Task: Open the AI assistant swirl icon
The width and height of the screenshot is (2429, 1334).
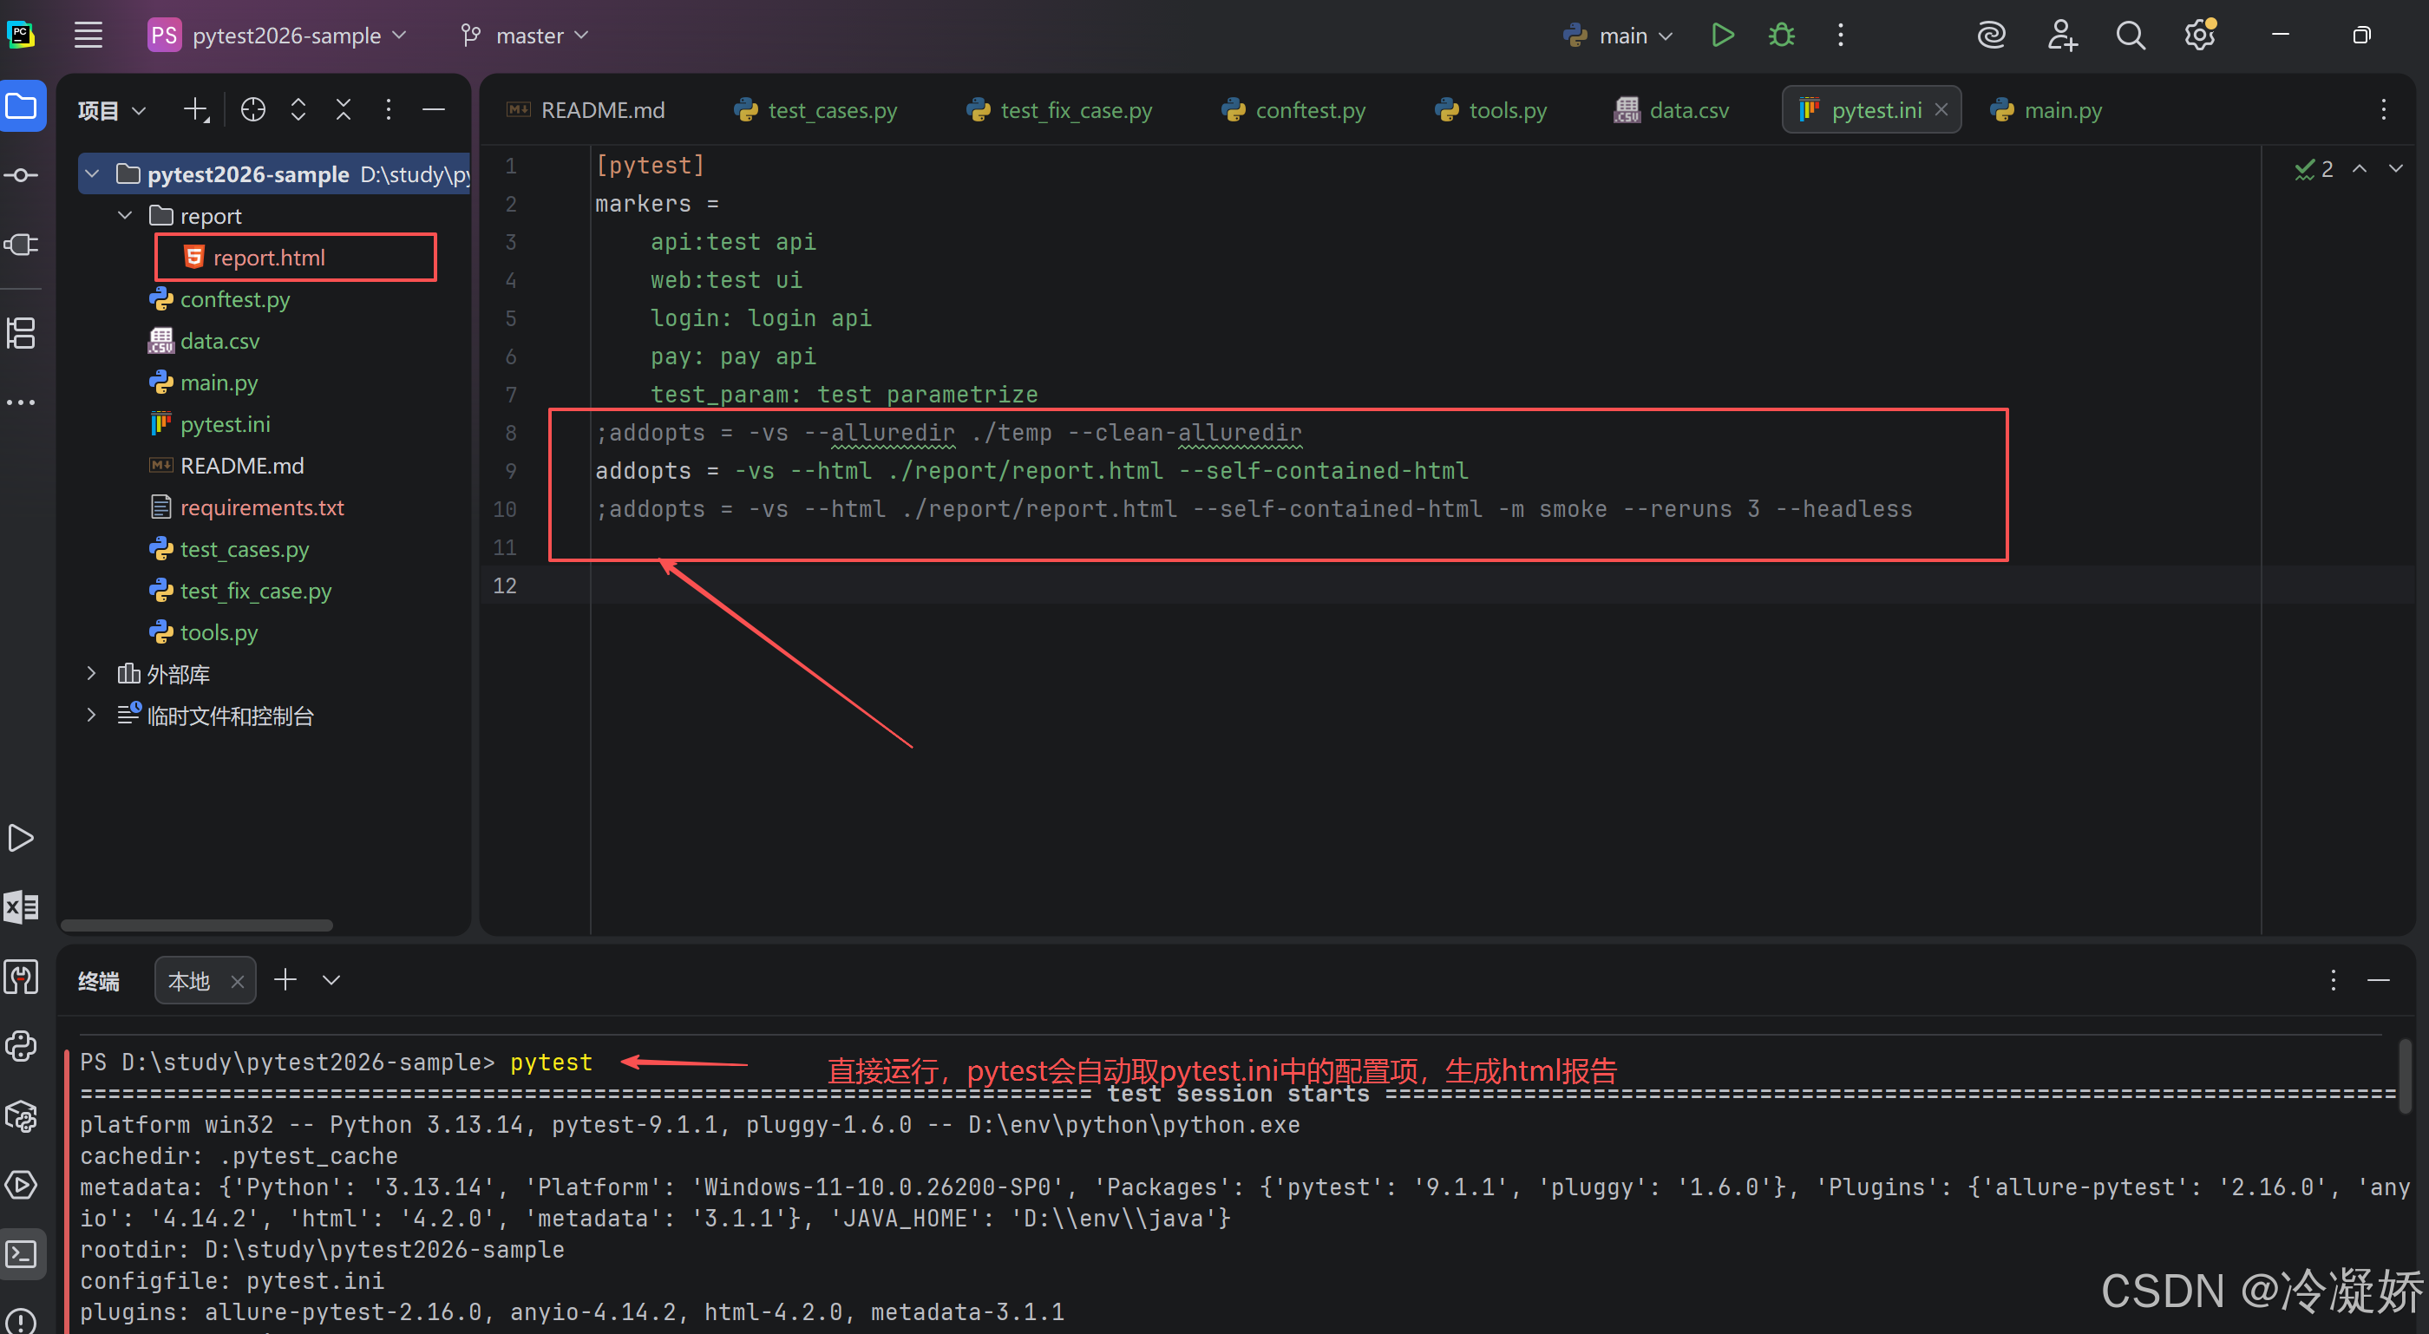Action: [1991, 36]
